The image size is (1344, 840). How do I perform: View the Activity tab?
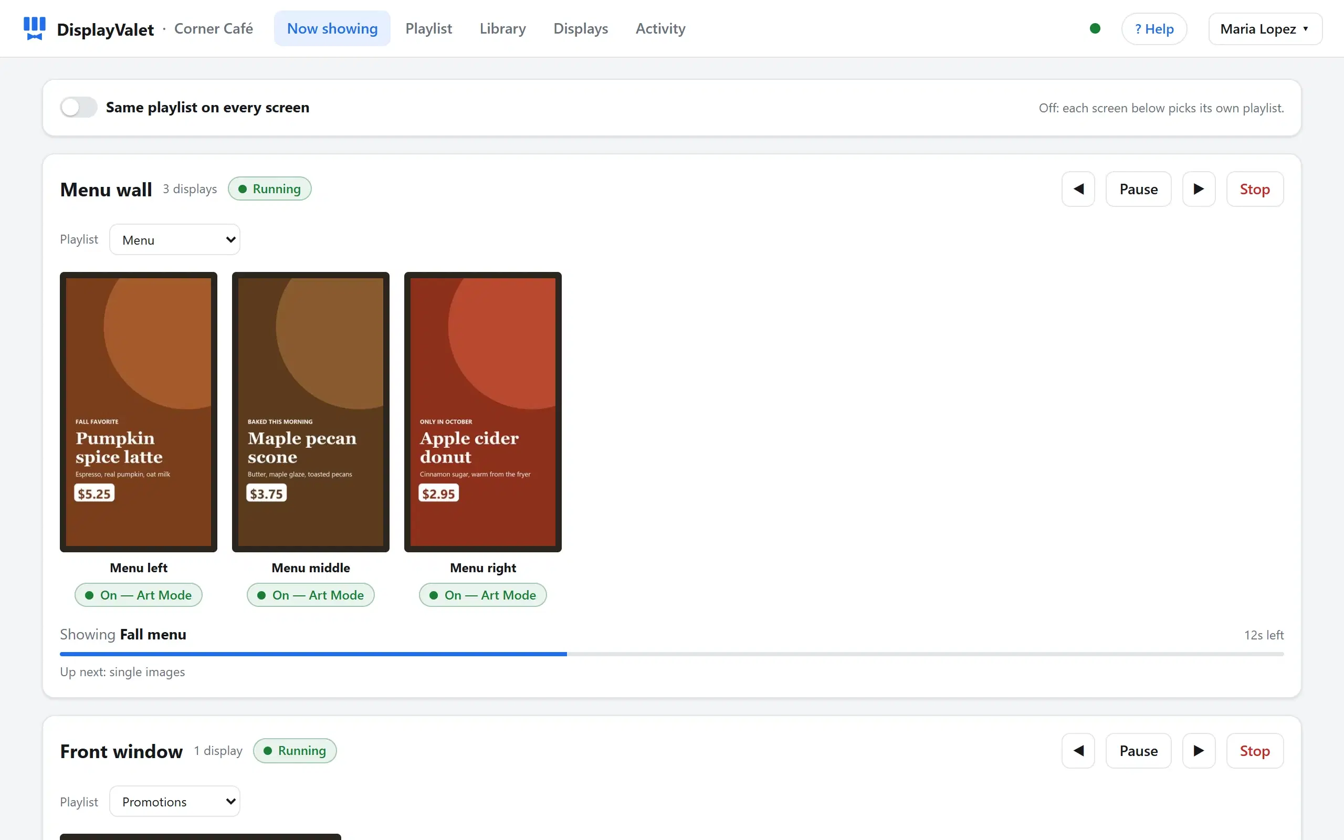(660, 28)
